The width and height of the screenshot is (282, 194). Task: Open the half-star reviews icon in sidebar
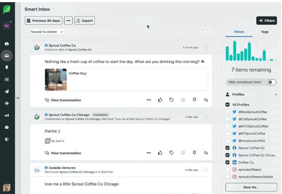click(7, 139)
